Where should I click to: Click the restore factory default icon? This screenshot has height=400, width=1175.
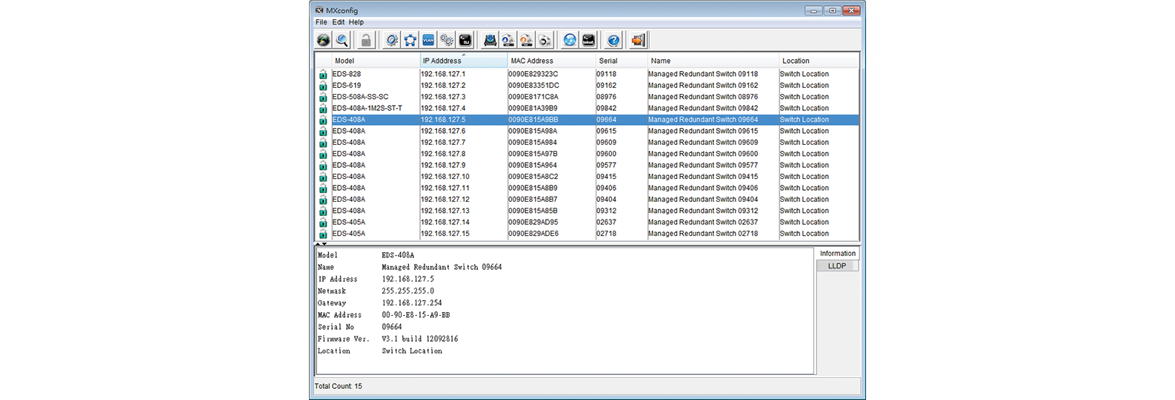click(545, 41)
